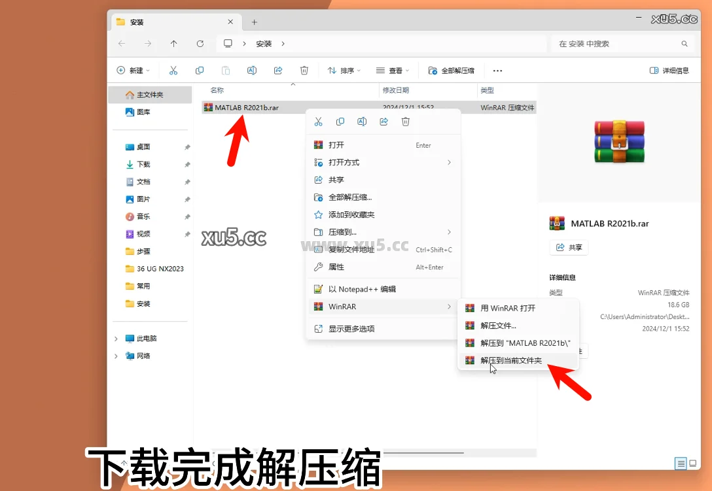
Task: Click the Delete trash icon in the toolbar
Action: 304,70
